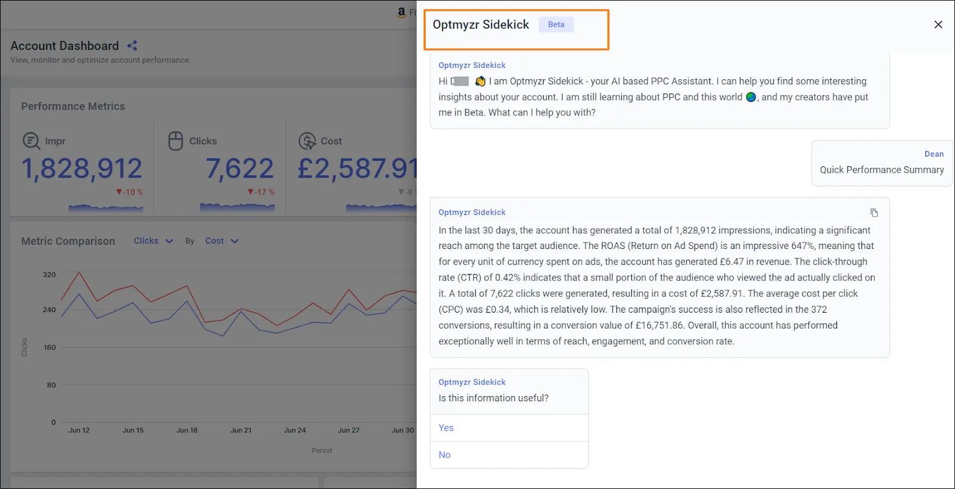Viewport: 955px width, 489px height.
Task: Copy the performance summary response
Action: pos(874,213)
